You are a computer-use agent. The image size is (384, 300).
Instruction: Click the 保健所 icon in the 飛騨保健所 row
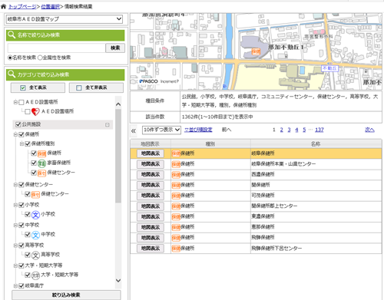tap(176, 238)
